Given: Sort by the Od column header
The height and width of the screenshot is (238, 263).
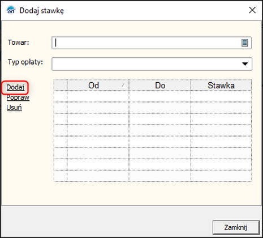Looking at the screenshot, I should click(x=98, y=85).
